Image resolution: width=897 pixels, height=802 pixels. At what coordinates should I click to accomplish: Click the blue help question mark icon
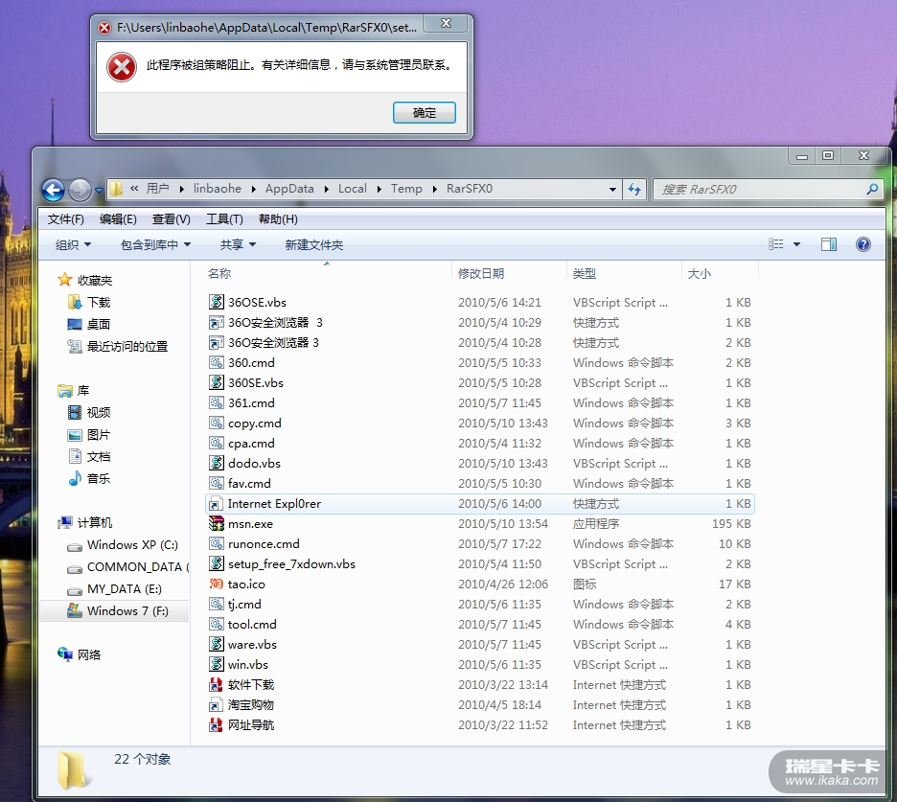863,245
